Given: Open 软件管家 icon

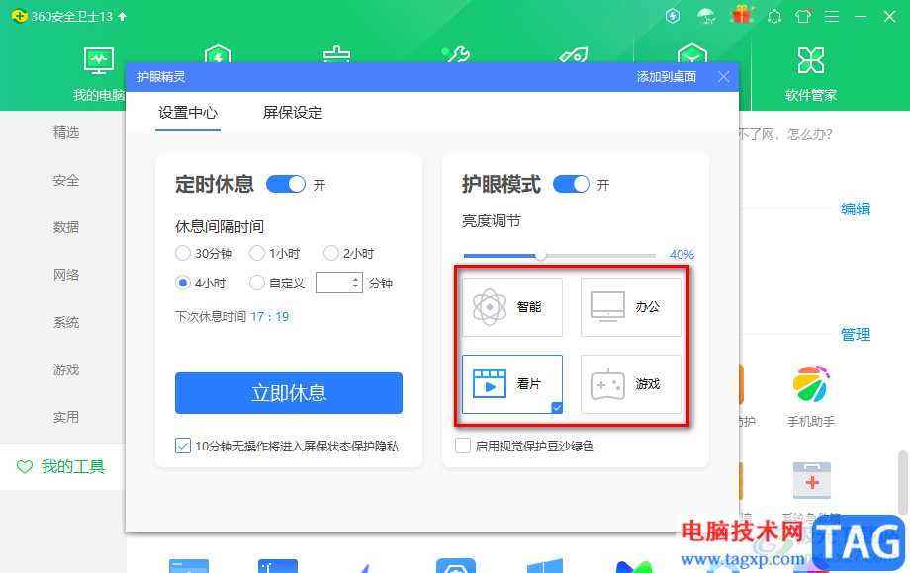Looking at the screenshot, I should point(811,60).
